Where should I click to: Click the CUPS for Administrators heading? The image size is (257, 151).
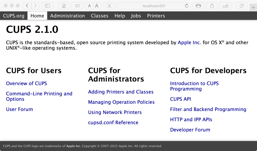coord(116,75)
